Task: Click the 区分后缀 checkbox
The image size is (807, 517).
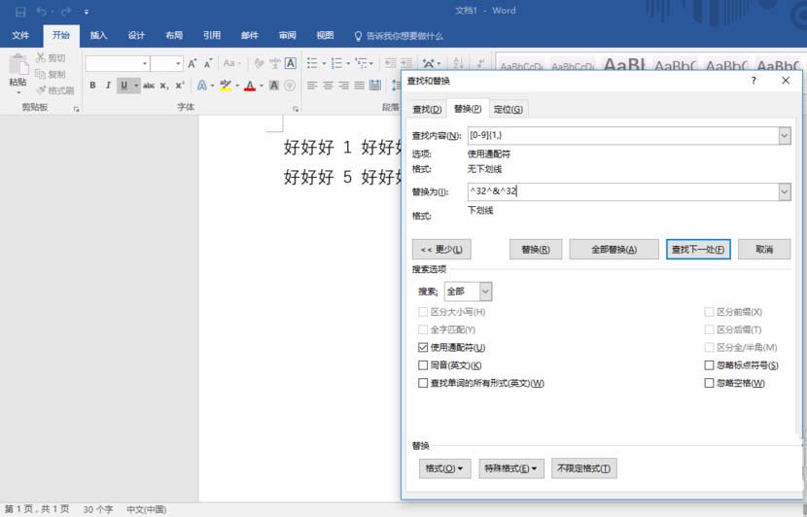Action: click(x=709, y=329)
